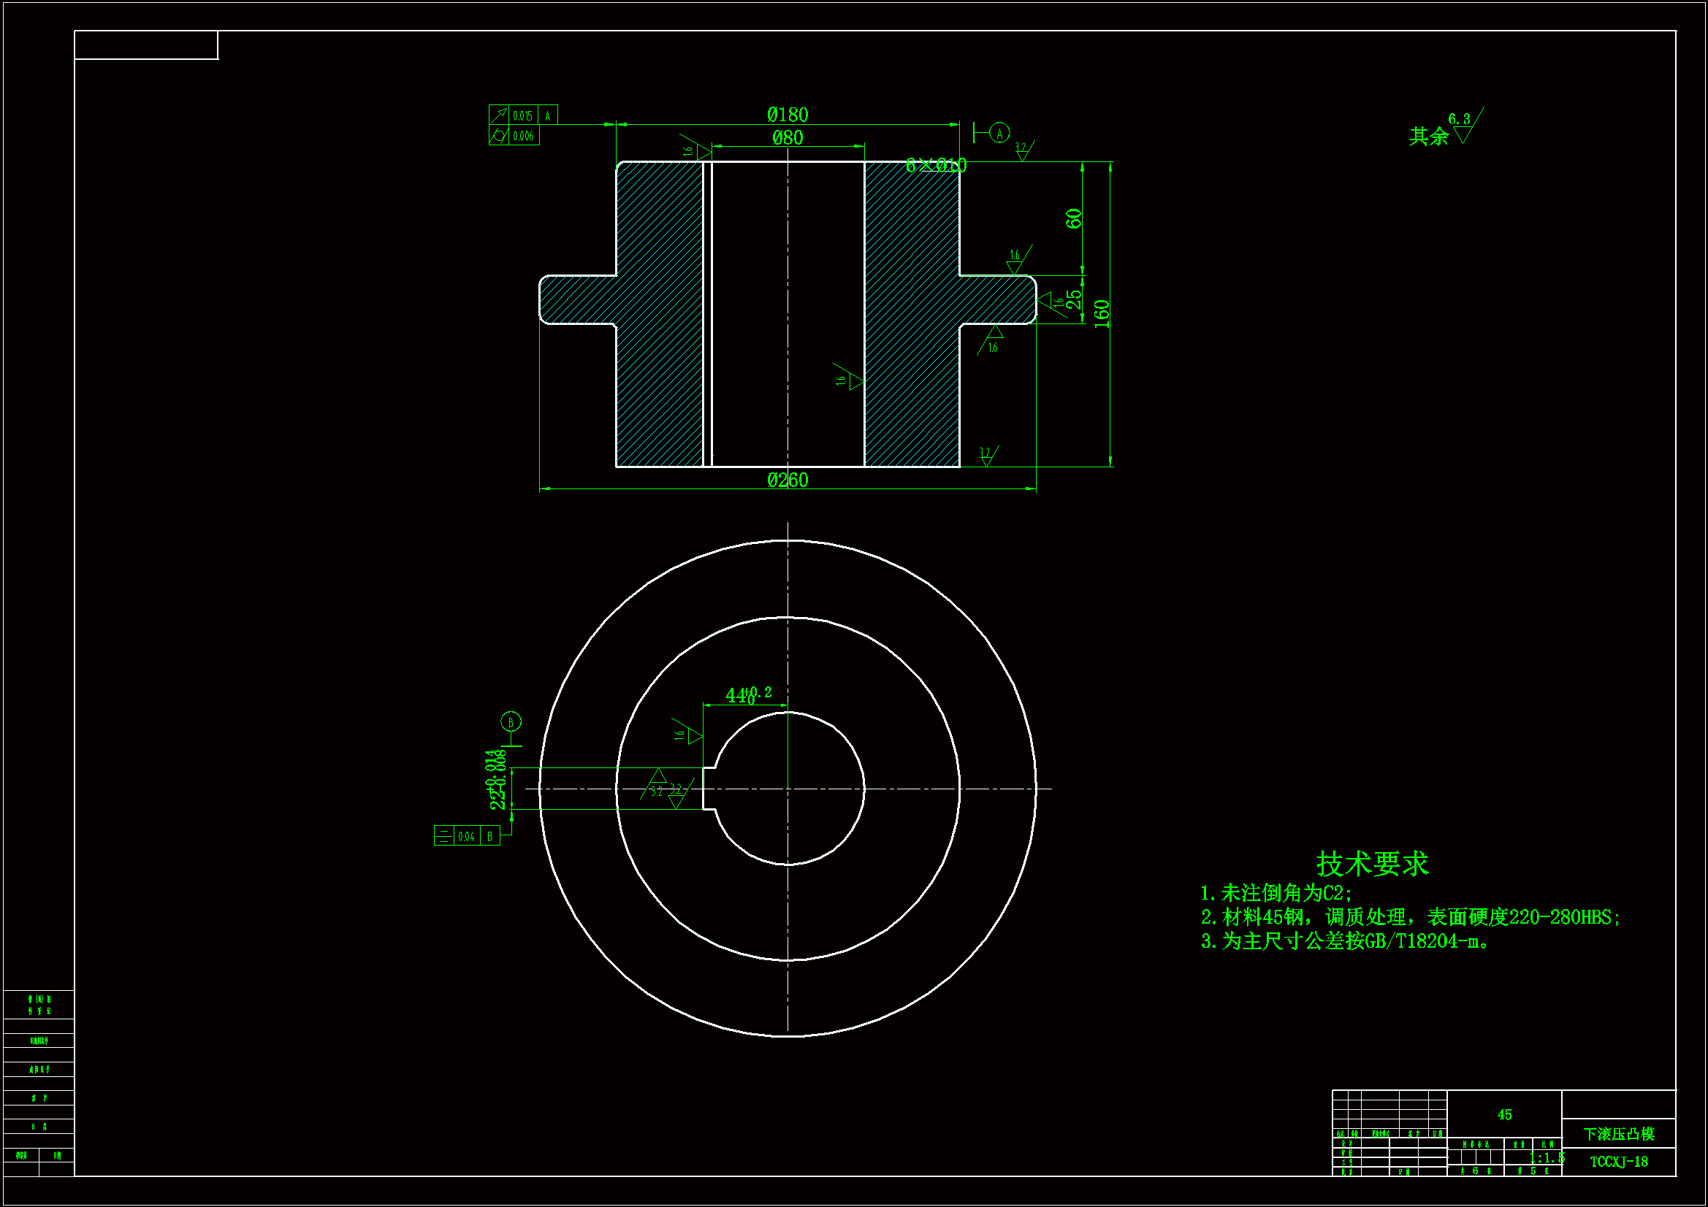The image size is (1708, 1207).
Task: Select the Ø180 diameter dimension text
Action: (787, 115)
